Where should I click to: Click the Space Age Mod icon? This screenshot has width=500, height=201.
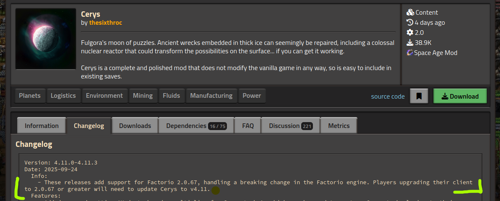coord(410,53)
